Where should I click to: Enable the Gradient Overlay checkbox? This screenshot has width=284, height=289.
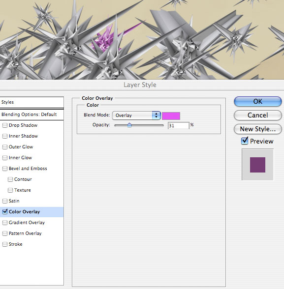point(5,223)
